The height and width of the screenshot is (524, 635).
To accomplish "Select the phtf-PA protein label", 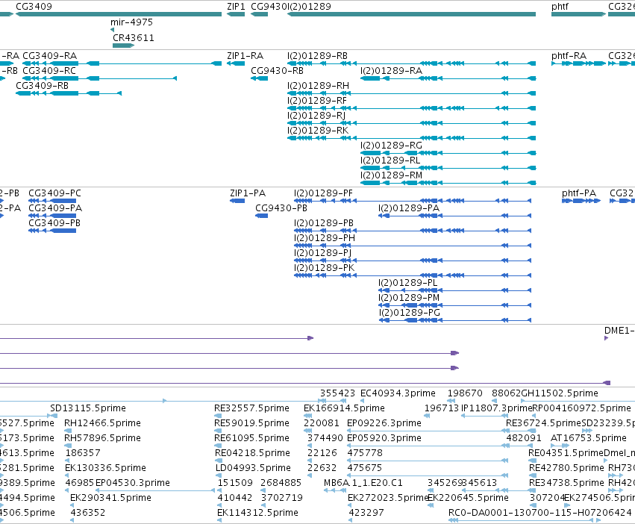I will [579, 193].
